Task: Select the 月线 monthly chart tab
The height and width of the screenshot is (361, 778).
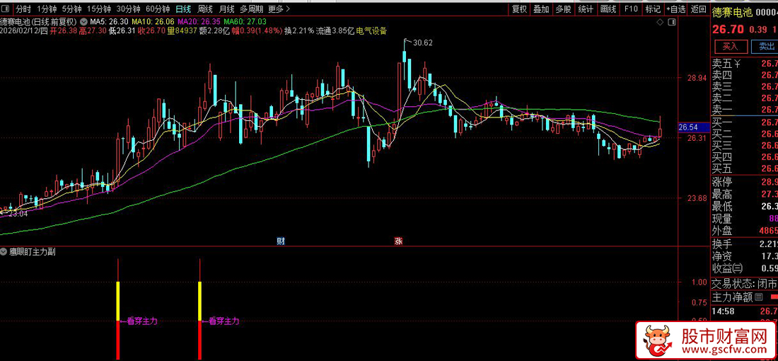Action: pos(227,9)
